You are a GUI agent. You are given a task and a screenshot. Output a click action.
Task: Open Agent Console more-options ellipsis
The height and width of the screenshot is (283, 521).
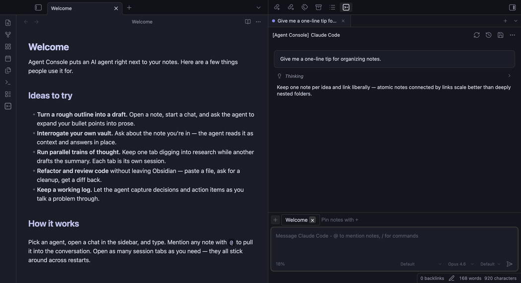pyautogui.click(x=513, y=35)
